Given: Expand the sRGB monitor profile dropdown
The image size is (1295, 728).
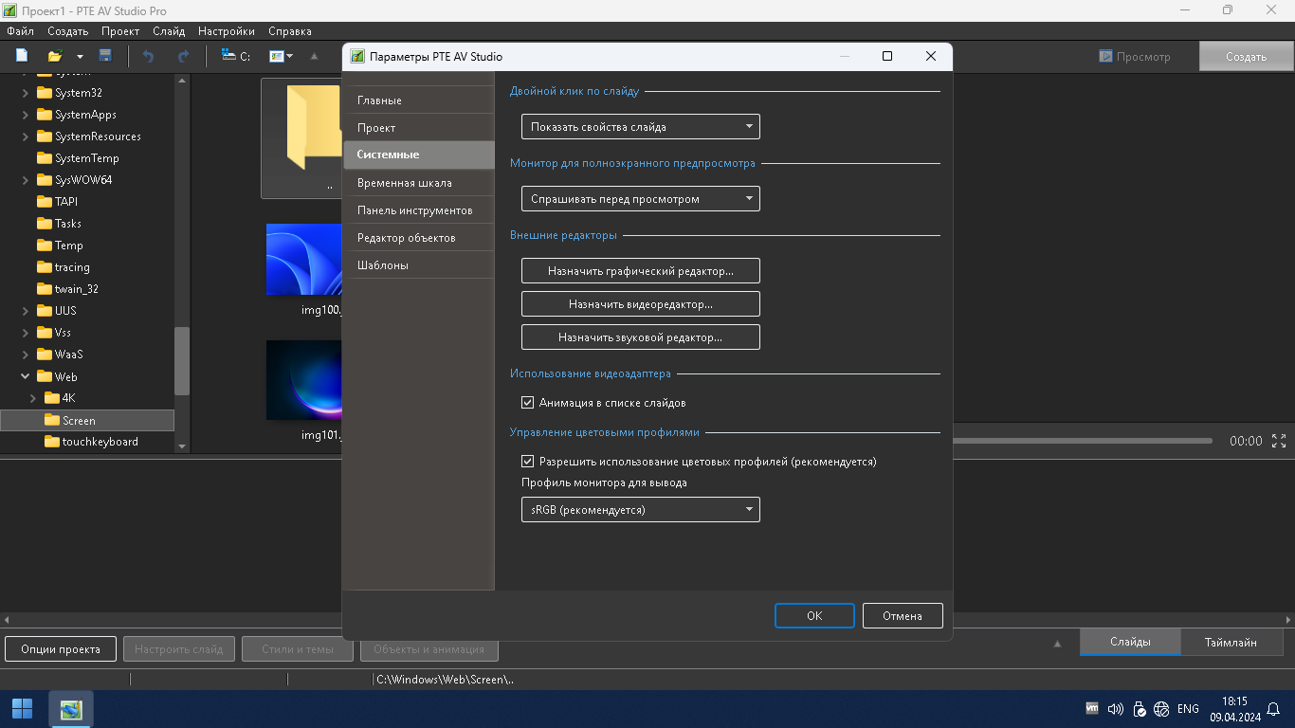Looking at the screenshot, I should [x=640, y=510].
